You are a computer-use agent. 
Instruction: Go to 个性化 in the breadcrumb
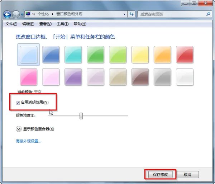[43, 14]
